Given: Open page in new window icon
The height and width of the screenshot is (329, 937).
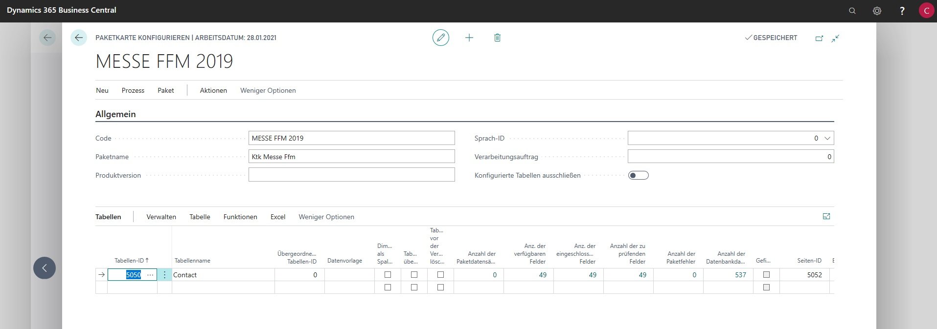Looking at the screenshot, I should coord(819,38).
